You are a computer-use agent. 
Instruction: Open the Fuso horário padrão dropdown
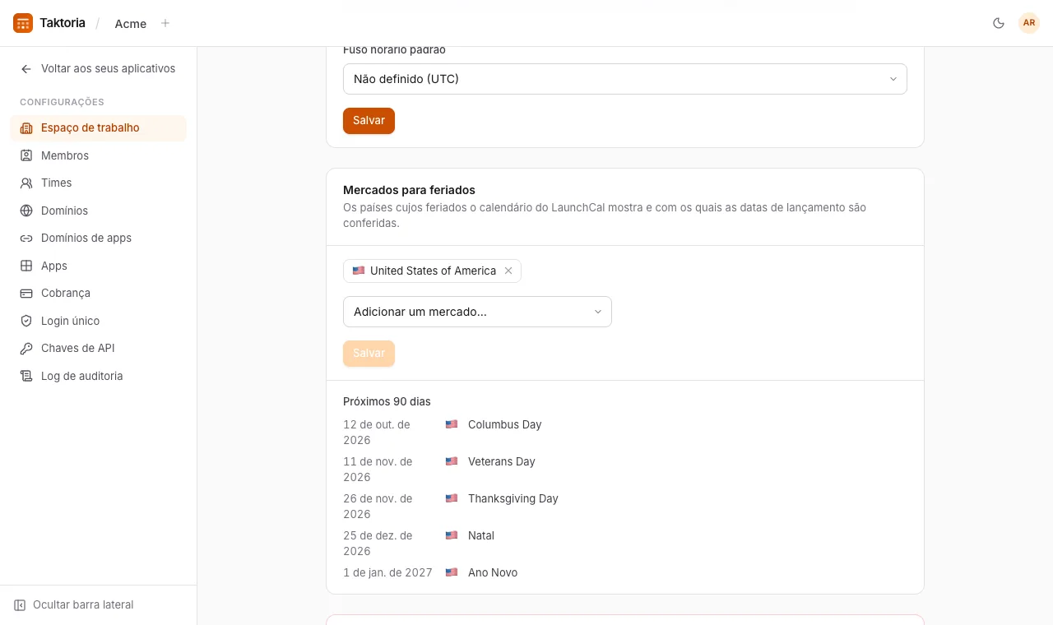(625, 79)
